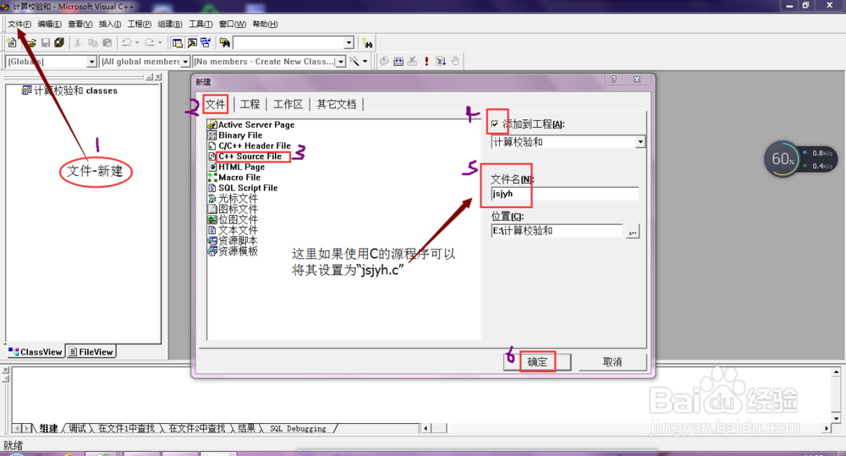Click the Search binoculars icon beside Find box
846x456 pixels.
pos(367,42)
